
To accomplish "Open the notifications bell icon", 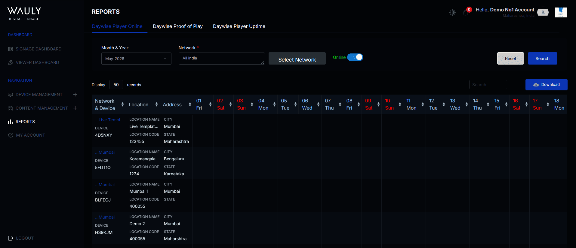I will [465, 13].
